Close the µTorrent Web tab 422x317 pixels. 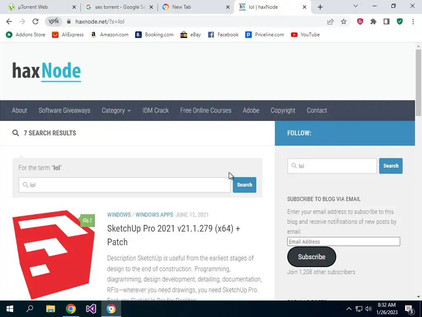point(74,7)
